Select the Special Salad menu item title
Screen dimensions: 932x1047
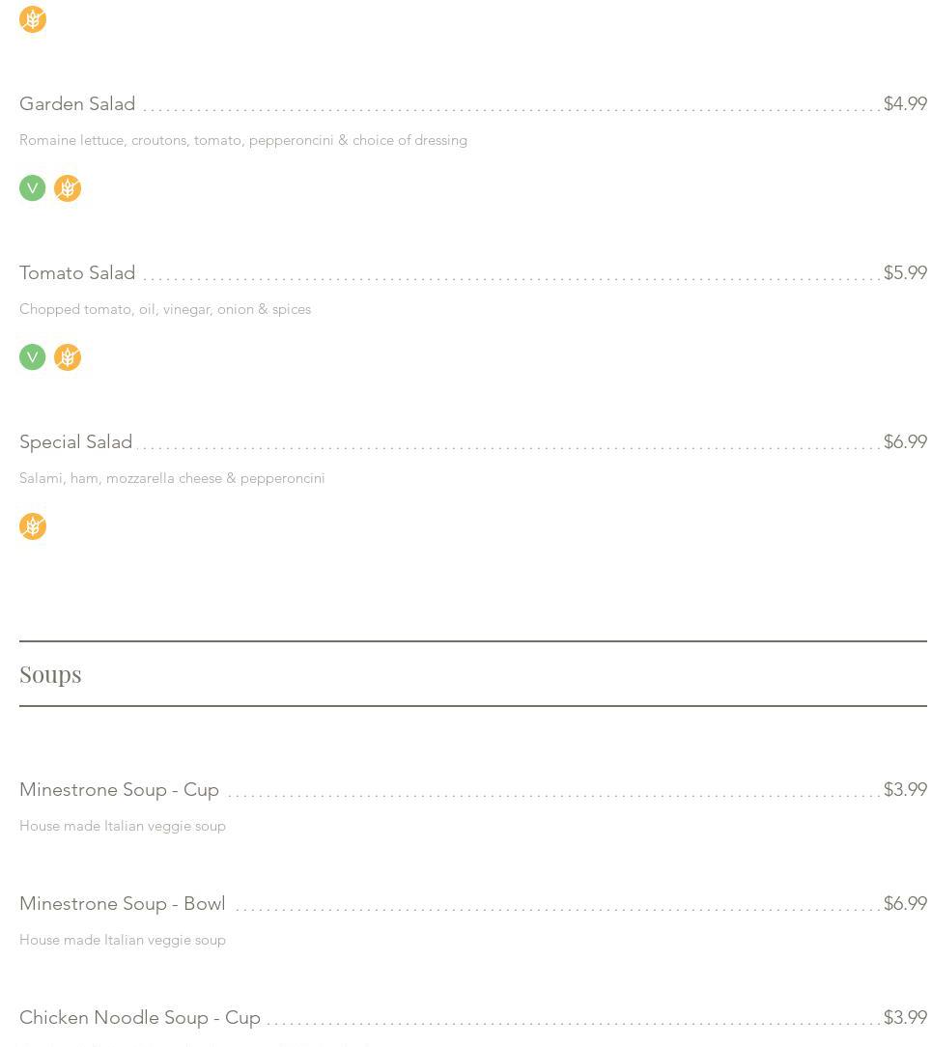point(75,442)
